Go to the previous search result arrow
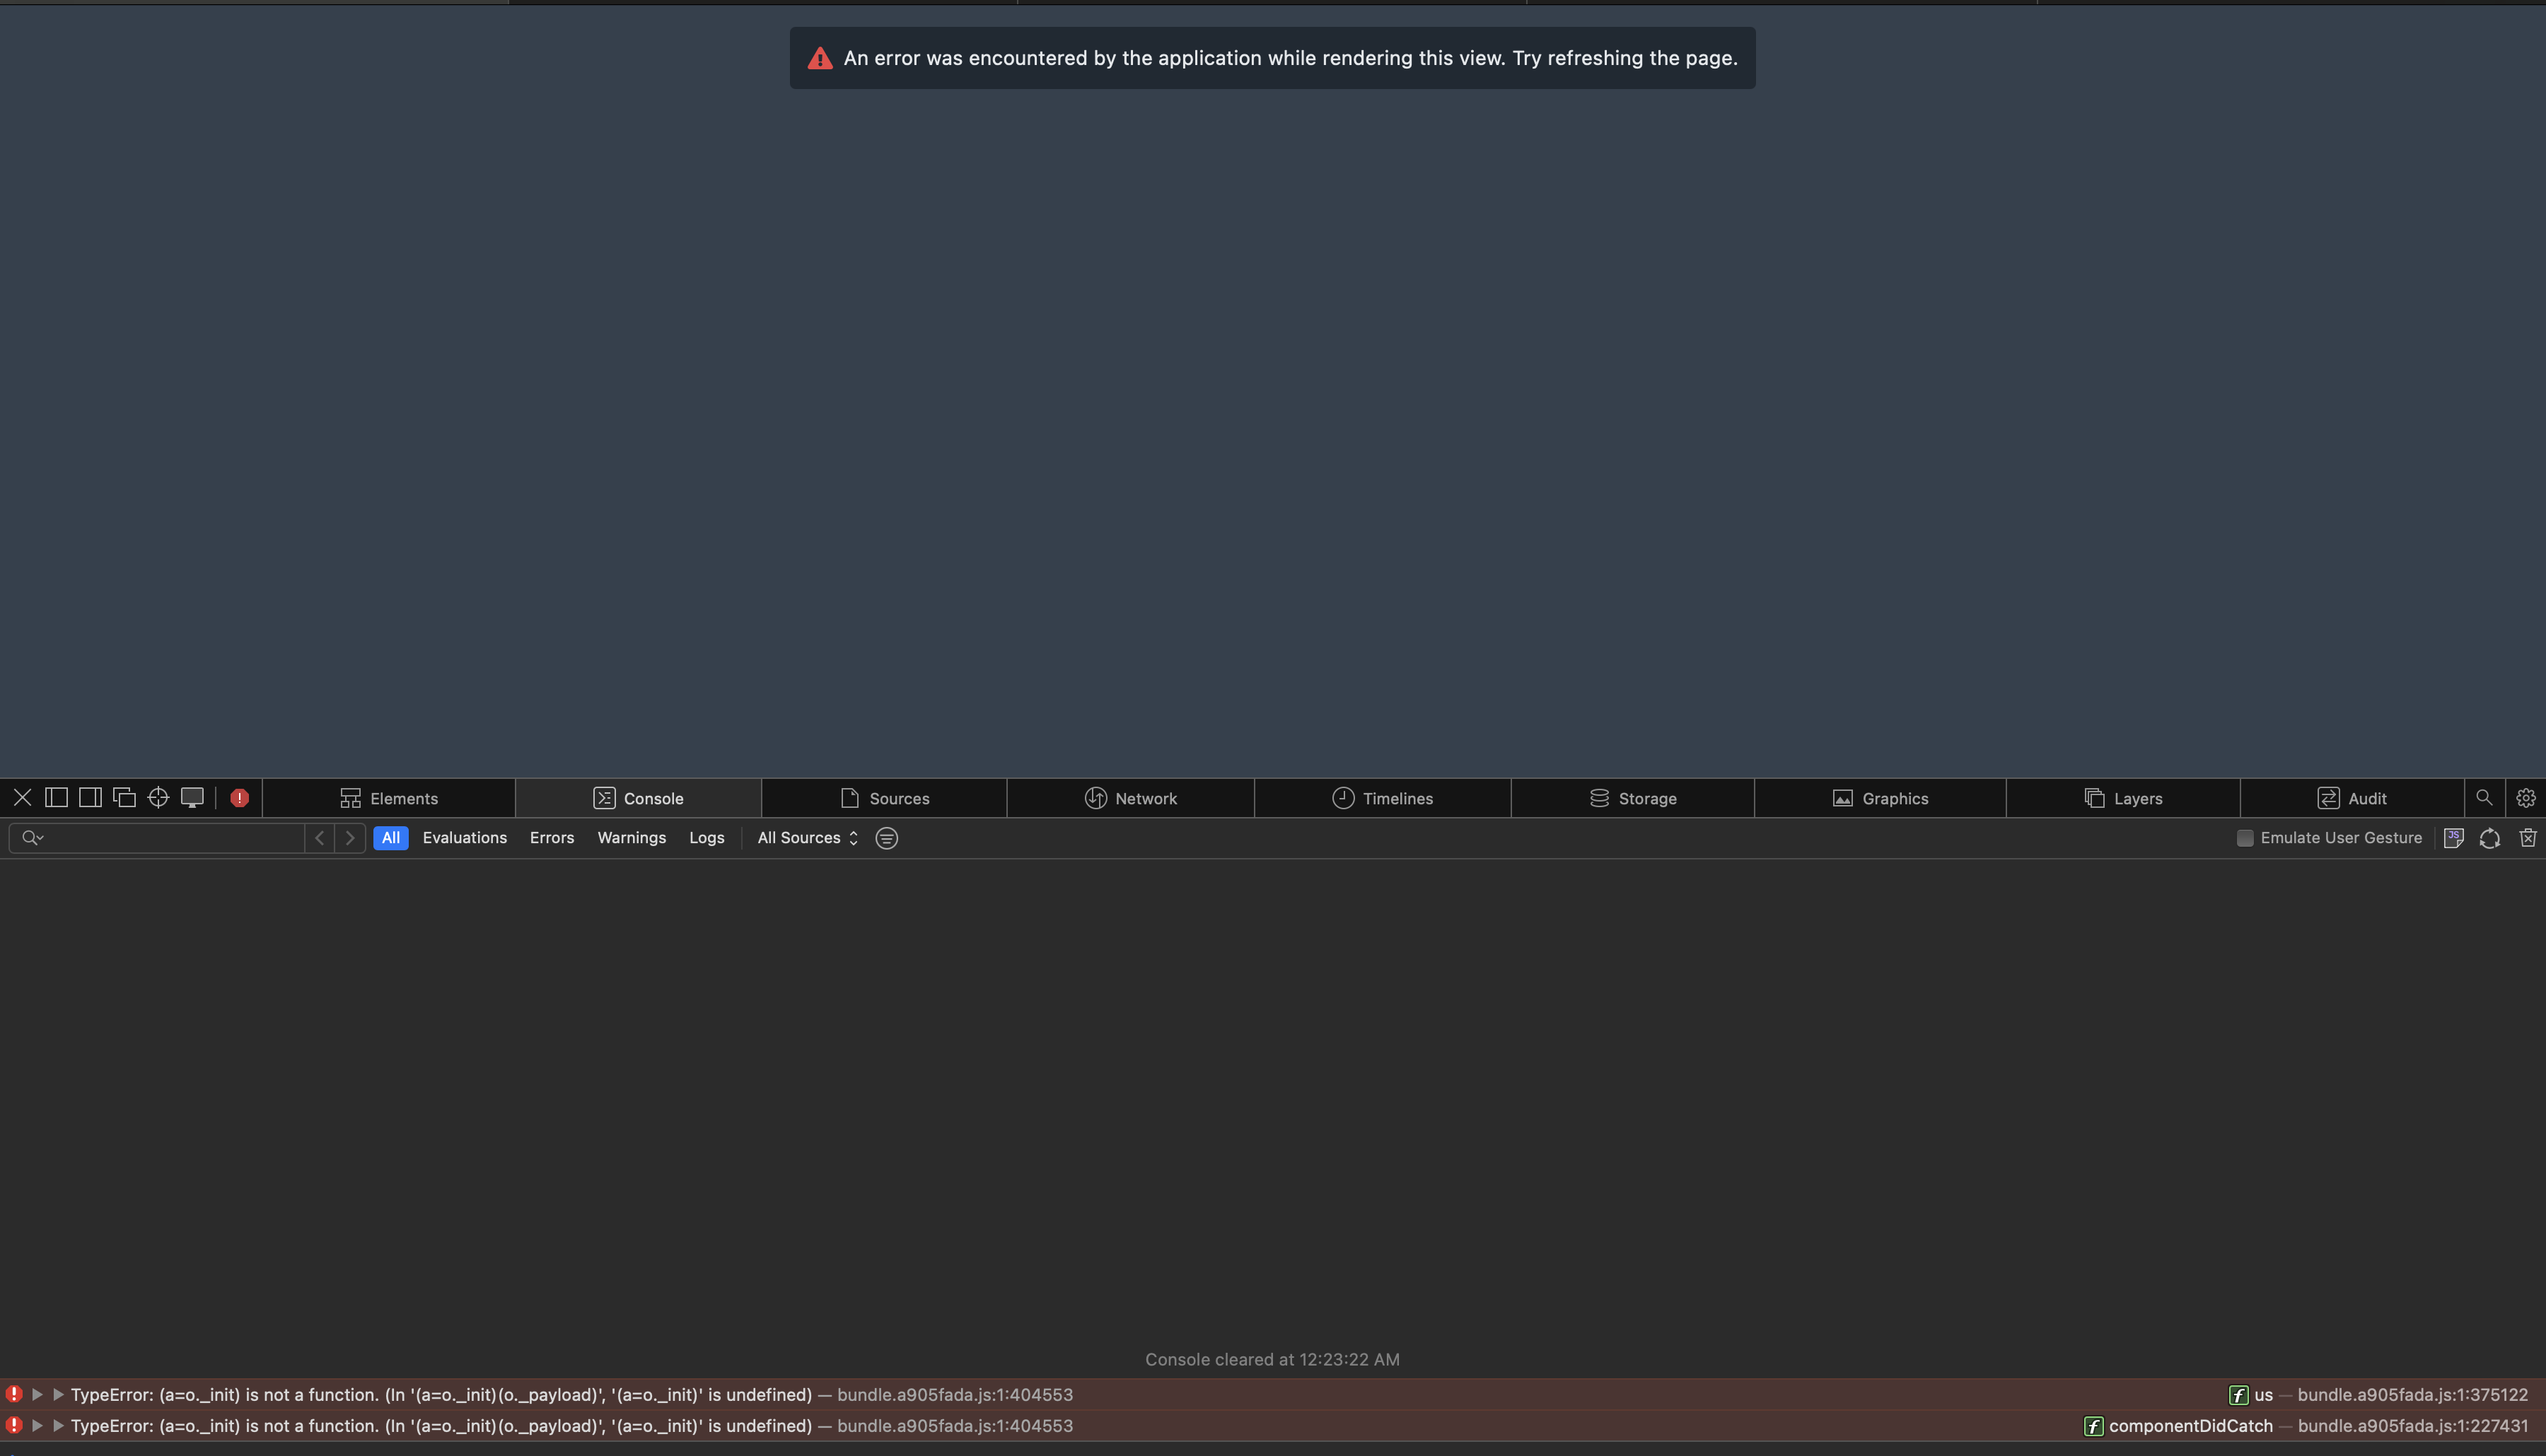Image resolution: width=2546 pixels, height=1456 pixels. pyautogui.click(x=320, y=838)
